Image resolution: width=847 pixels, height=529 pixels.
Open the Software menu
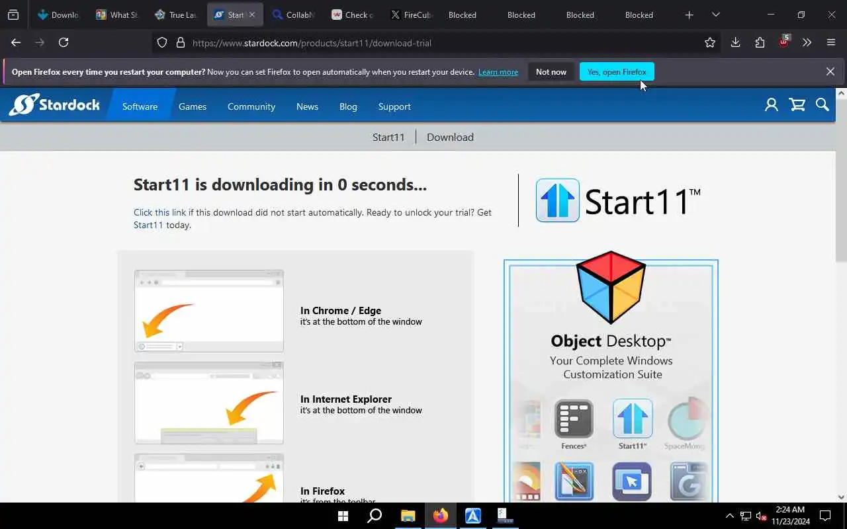140,106
